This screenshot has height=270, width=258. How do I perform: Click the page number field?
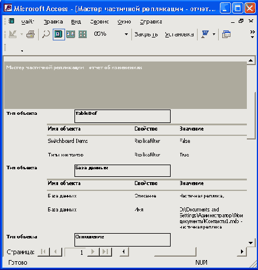(76, 252)
